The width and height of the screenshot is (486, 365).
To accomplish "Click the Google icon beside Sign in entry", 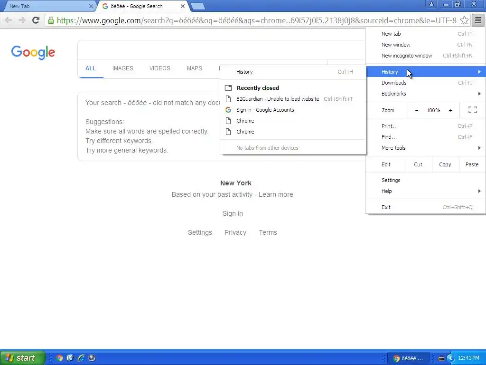I will [228, 110].
